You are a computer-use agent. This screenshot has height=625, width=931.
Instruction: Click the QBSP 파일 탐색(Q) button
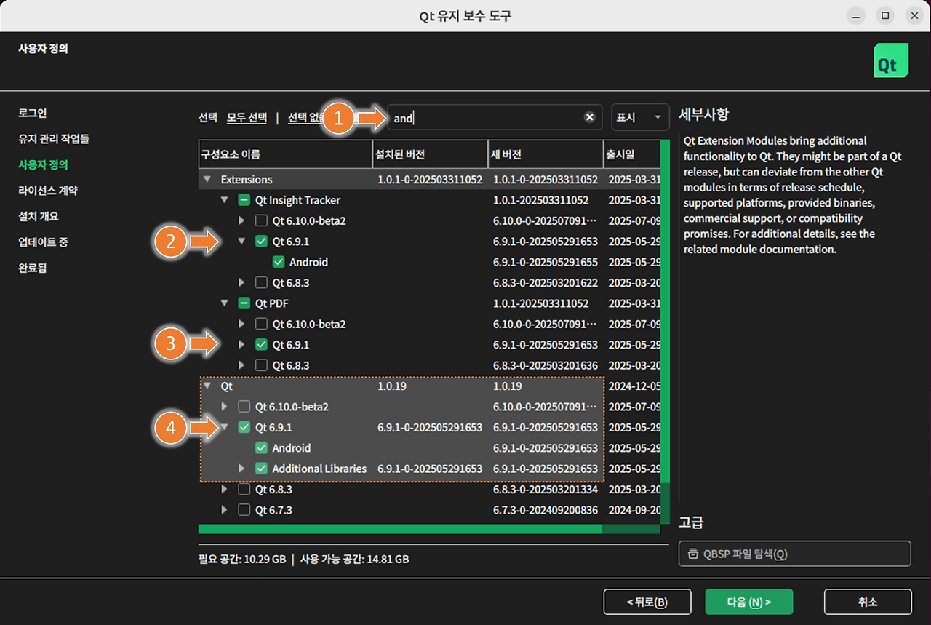click(794, 554)
